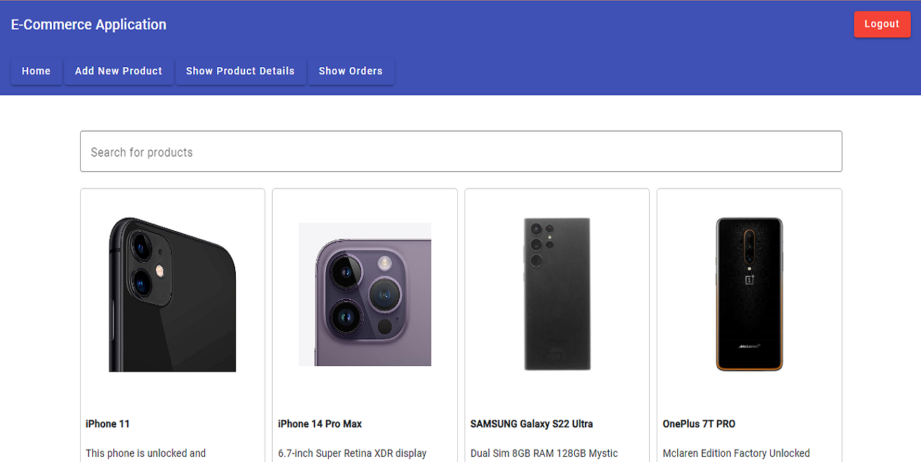Click the iPhone 11 description text
This screenshot has height=462, width=921.
(x=145, y=453)
